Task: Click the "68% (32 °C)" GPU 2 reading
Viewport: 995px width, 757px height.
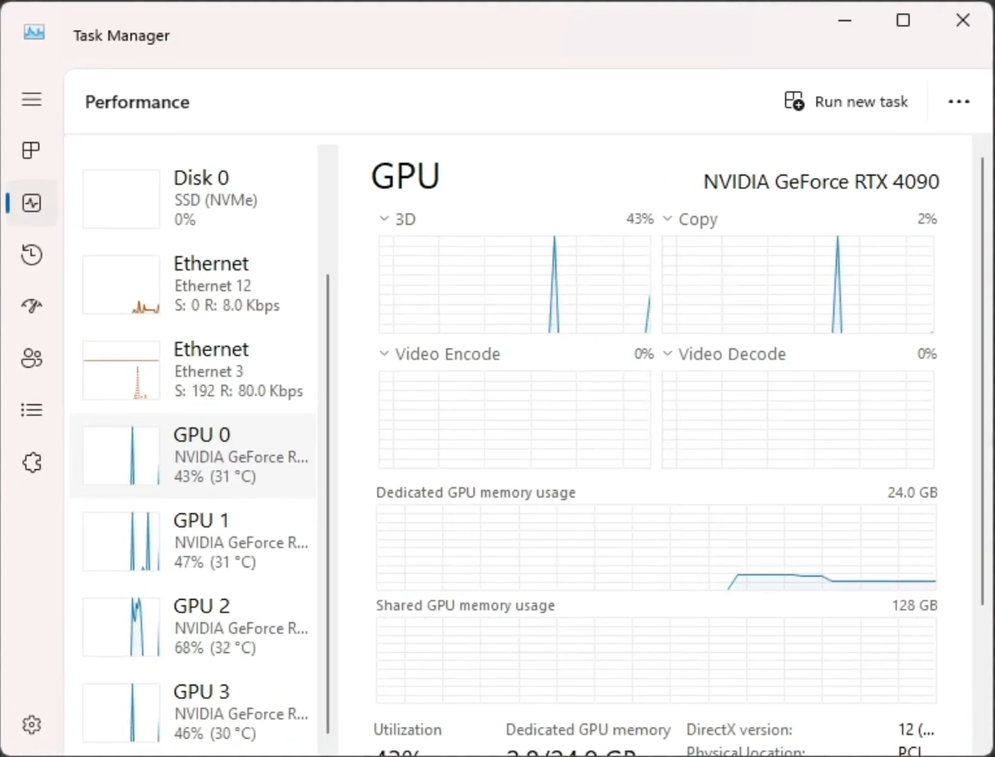Action: point(215,648)
